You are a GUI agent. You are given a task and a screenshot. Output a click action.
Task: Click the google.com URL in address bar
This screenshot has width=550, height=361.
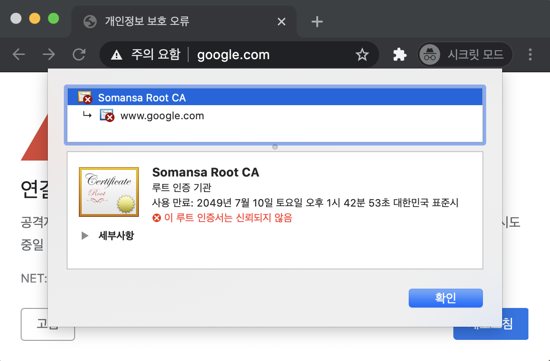pyautogui.click(x=233, y=55)
